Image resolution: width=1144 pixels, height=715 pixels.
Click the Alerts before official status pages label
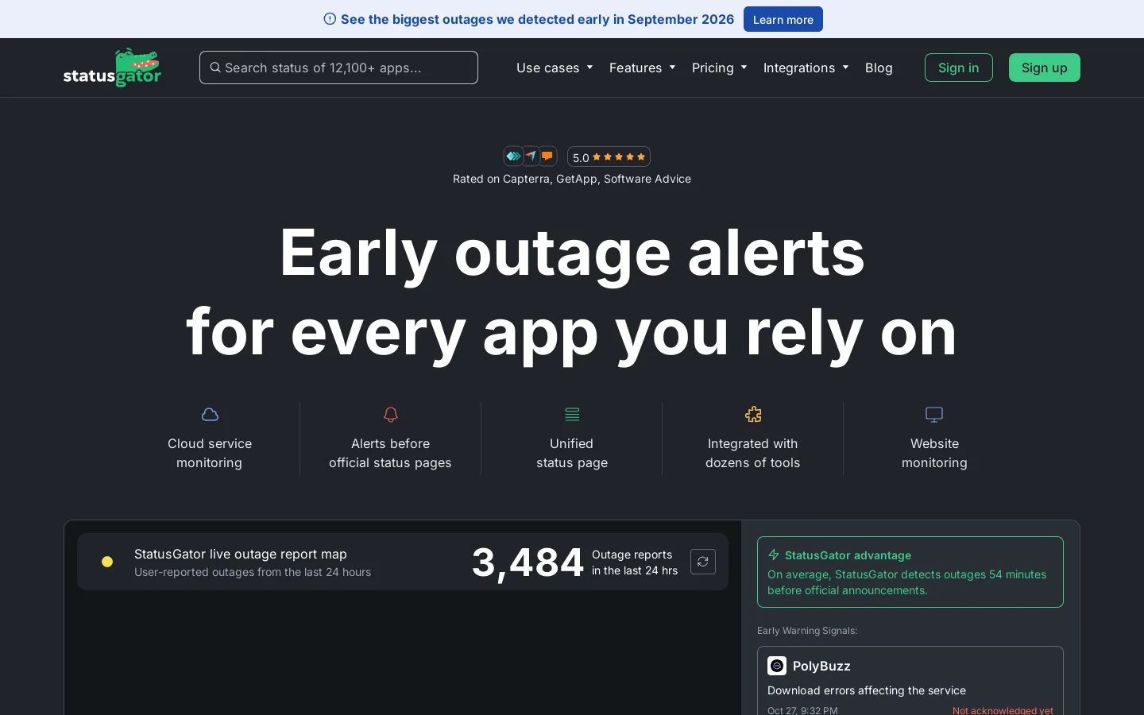click(x=390, y=453)
